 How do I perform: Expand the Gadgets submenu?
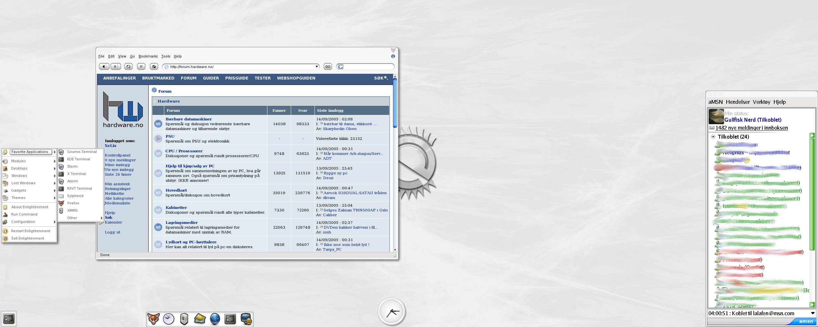(x=30, y=190)
